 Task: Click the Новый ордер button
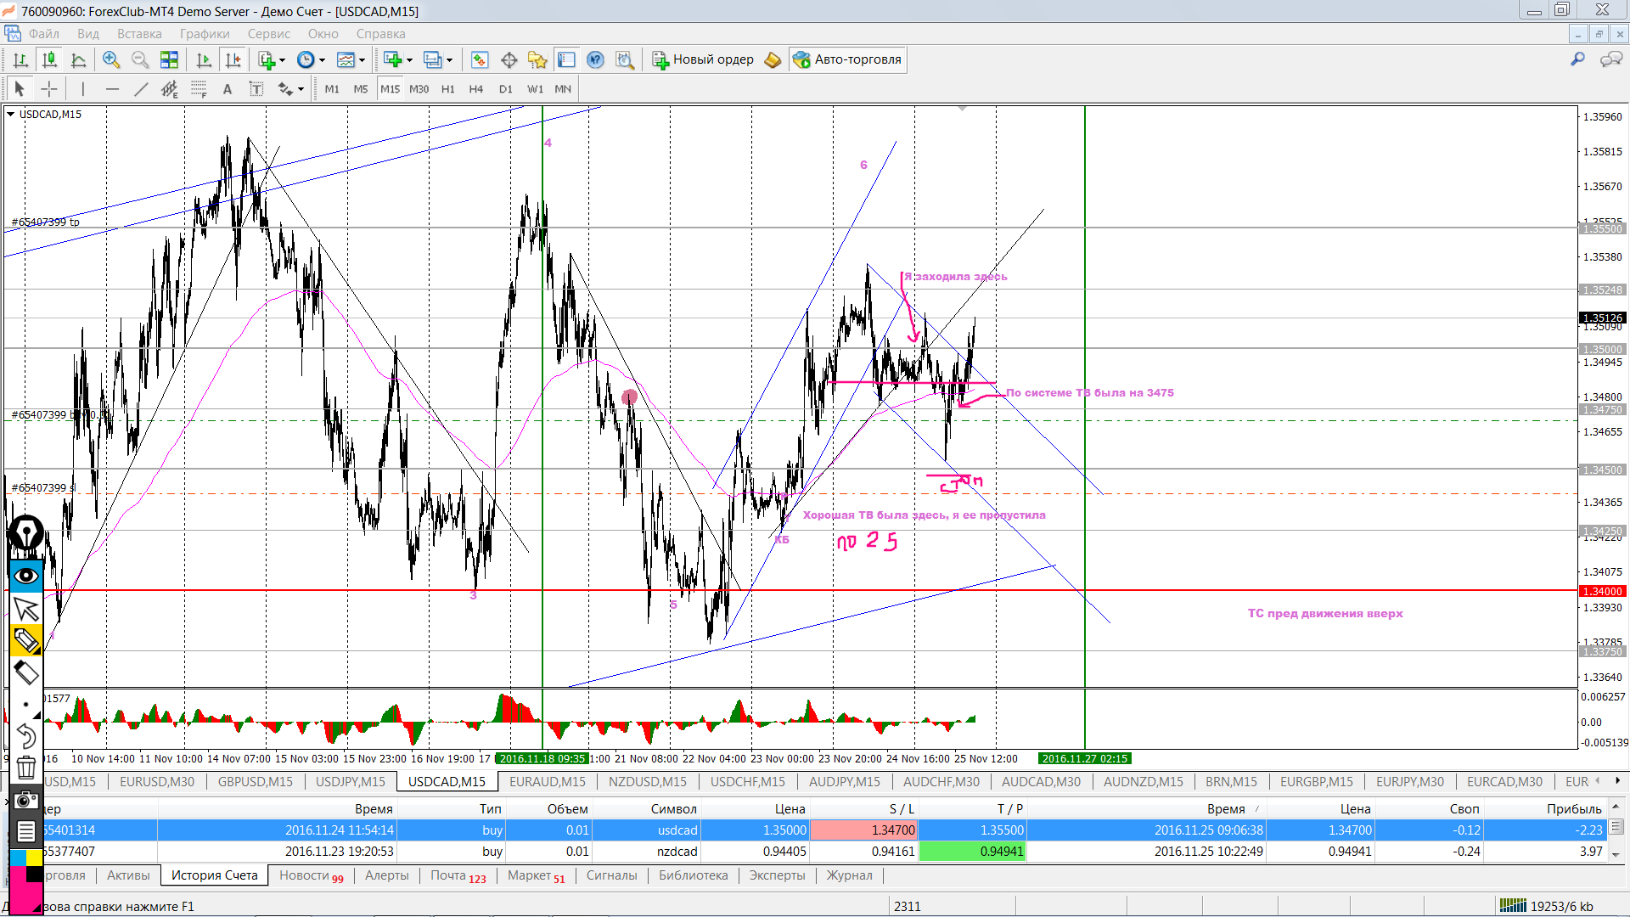[703, 59]
